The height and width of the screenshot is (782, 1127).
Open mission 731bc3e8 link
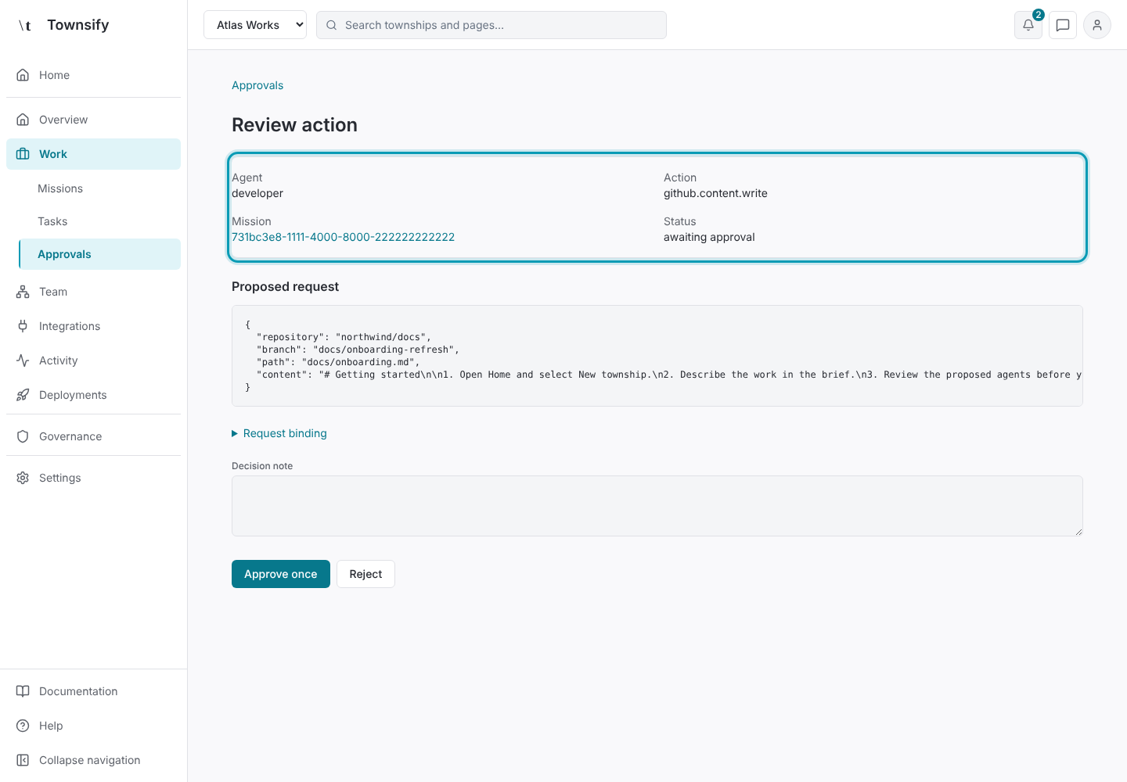pyautogui.click(x=343, y=237)
